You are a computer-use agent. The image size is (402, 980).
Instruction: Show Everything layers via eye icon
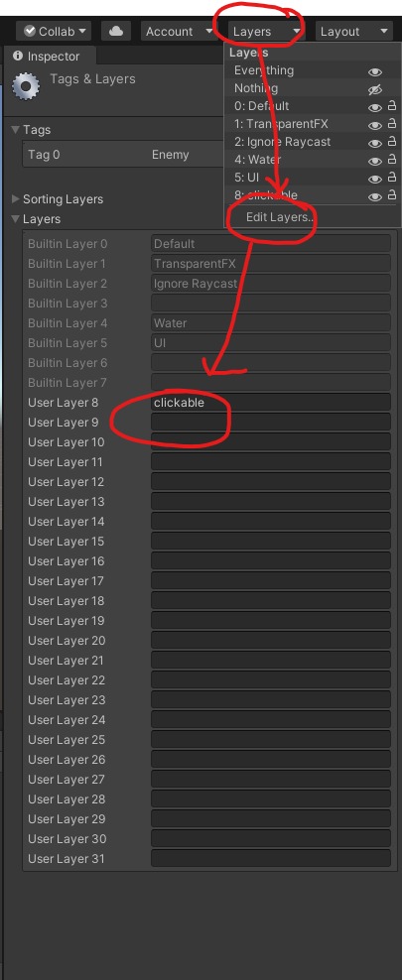click(375, 71)
